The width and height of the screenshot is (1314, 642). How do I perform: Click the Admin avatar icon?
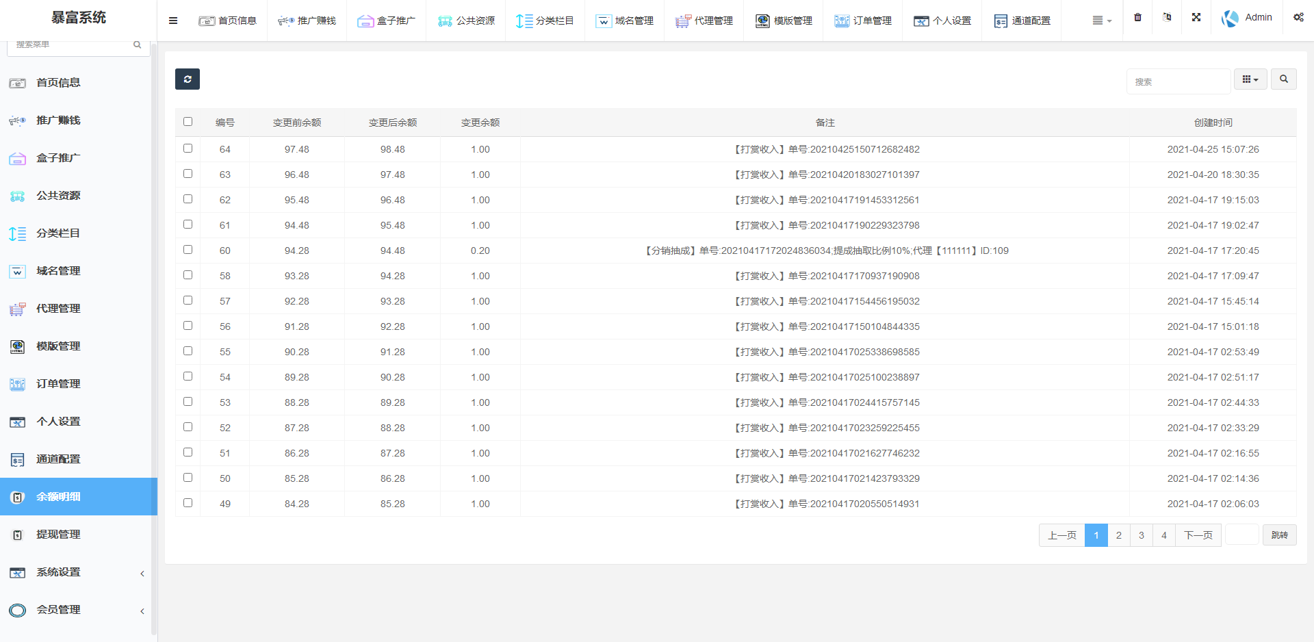click(x=1230, y=18)
